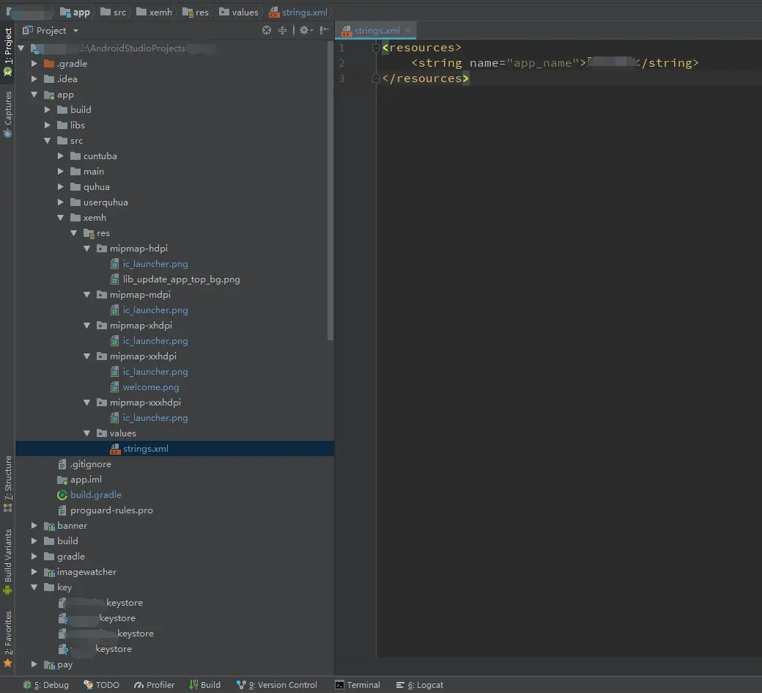Collapse the mipmap-hdpi folder

point(86,249)
